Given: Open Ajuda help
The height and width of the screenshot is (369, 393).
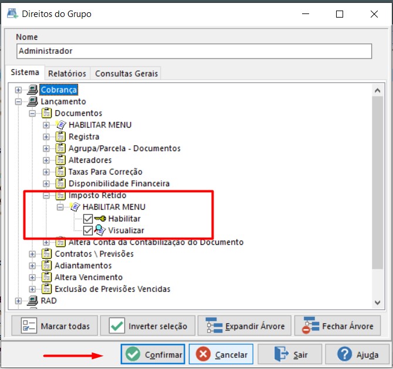Looking at the screenshot, I should coord(357,354).
